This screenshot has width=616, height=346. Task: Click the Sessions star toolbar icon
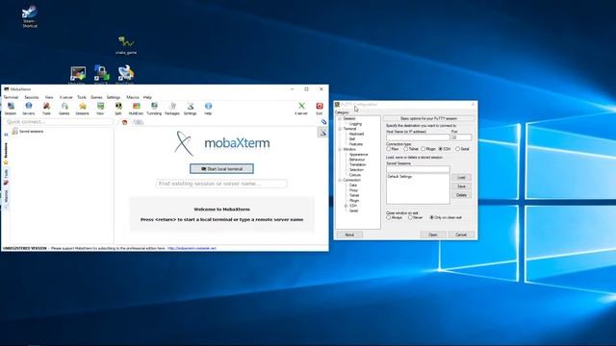82,109
